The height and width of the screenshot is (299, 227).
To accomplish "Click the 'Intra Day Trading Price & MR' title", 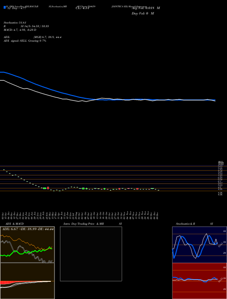I will (84, 224).
